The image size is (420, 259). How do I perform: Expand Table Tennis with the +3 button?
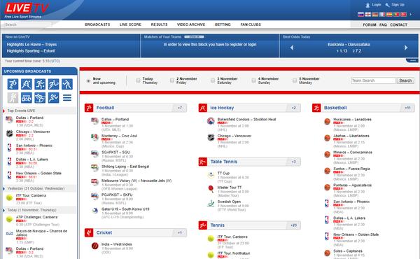coord(293,162)
